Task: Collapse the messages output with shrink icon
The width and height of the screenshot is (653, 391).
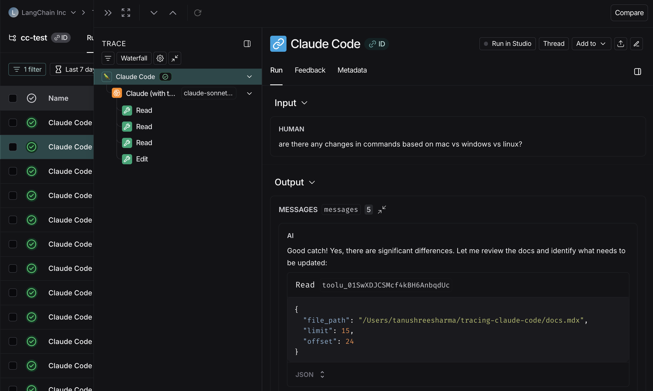Action: (382, 209)
